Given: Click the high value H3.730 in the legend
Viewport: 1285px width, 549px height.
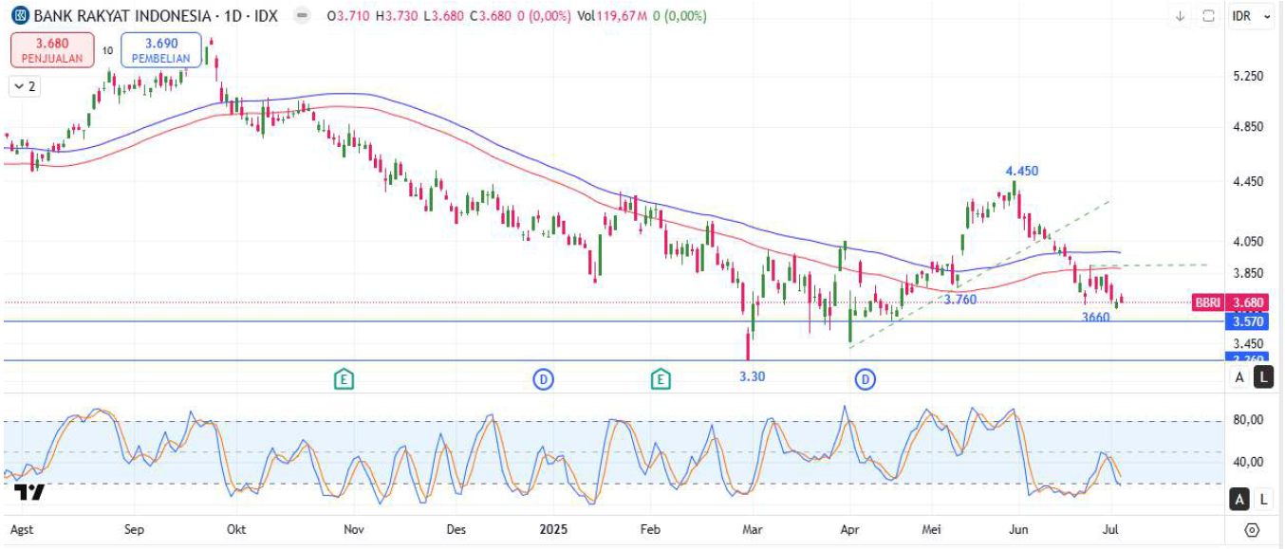Looking at the screenshot, I should coord(396,16).
